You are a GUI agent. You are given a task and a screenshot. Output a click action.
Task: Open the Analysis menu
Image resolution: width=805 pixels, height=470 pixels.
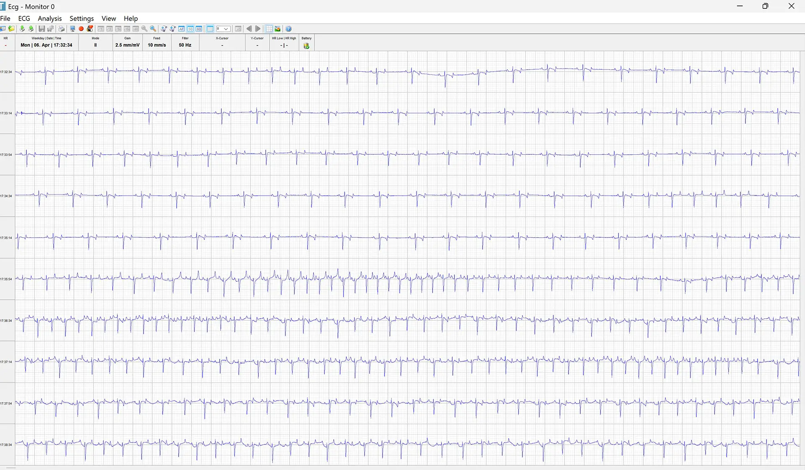click(49, 18)
